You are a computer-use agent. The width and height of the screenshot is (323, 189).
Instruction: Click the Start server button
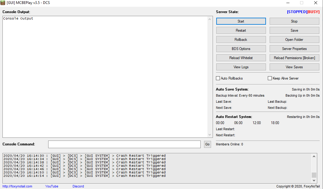pos(241,21)
